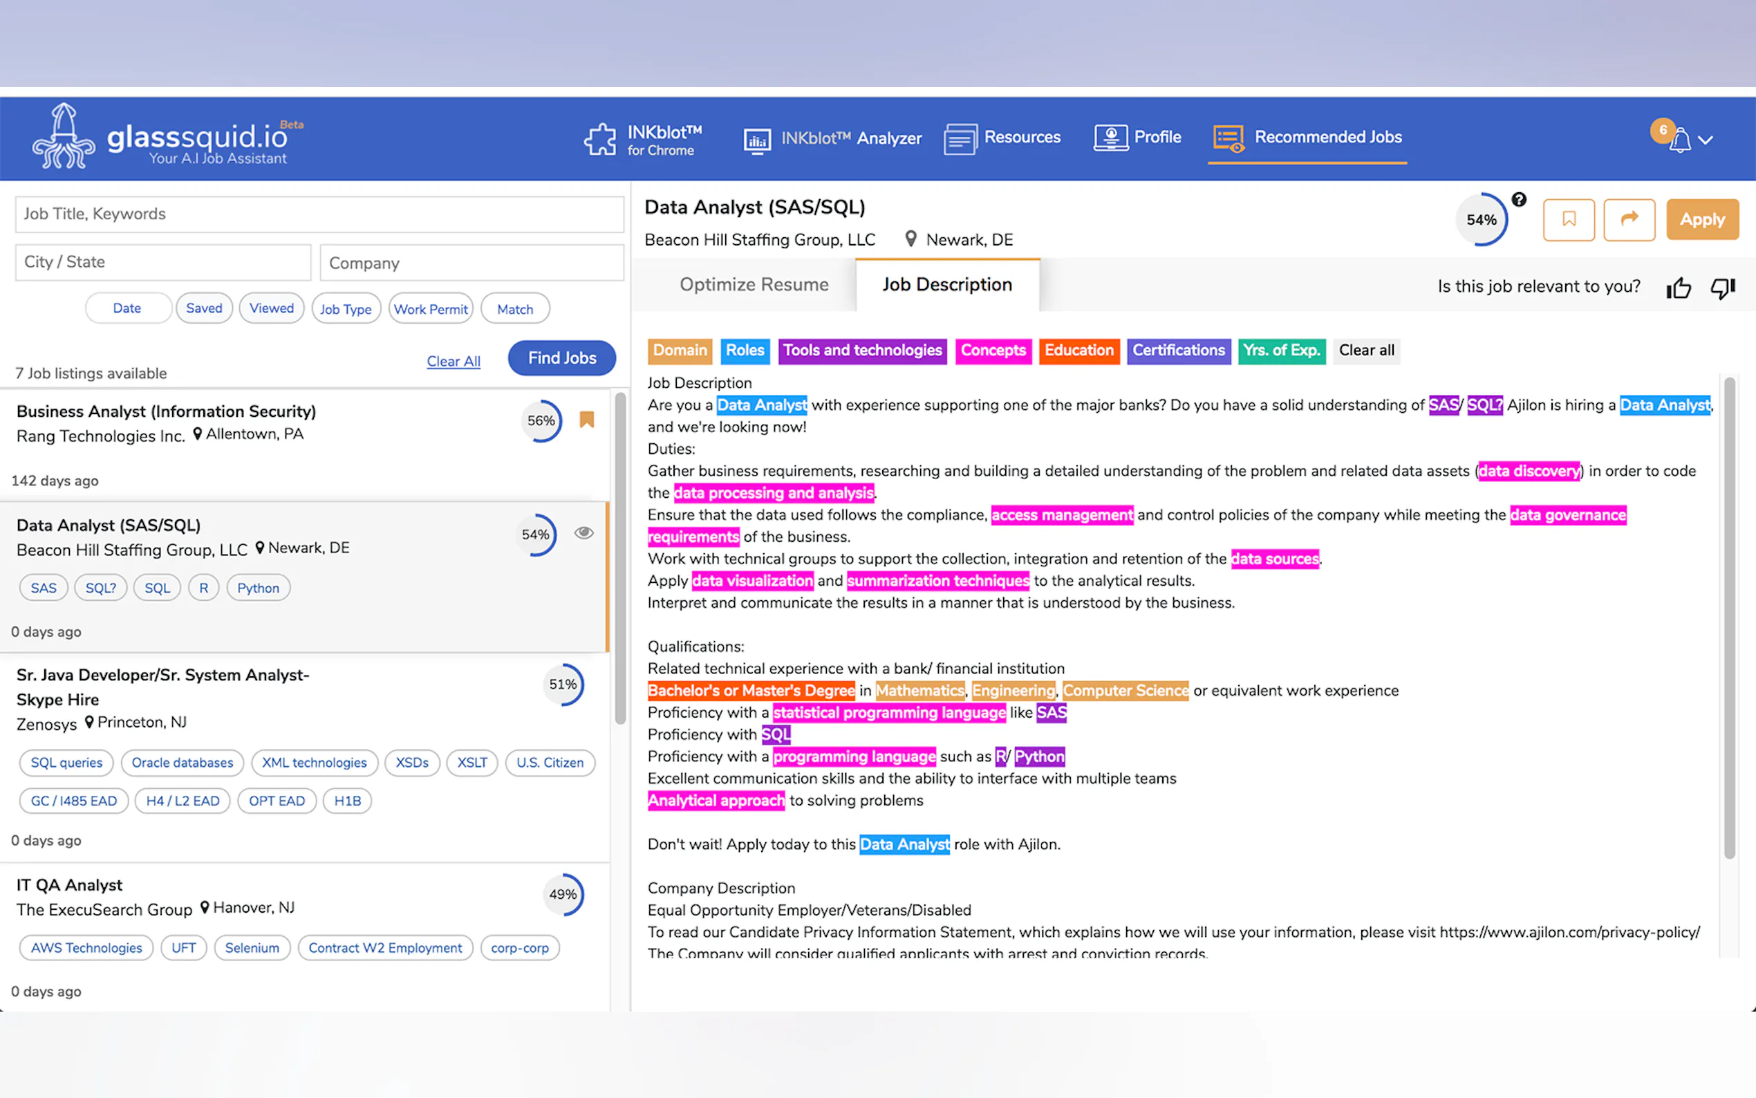Toggle the Viewed filter chip
The height and width of the screenshot is (1098, 1756).
[x=272, y=308]
